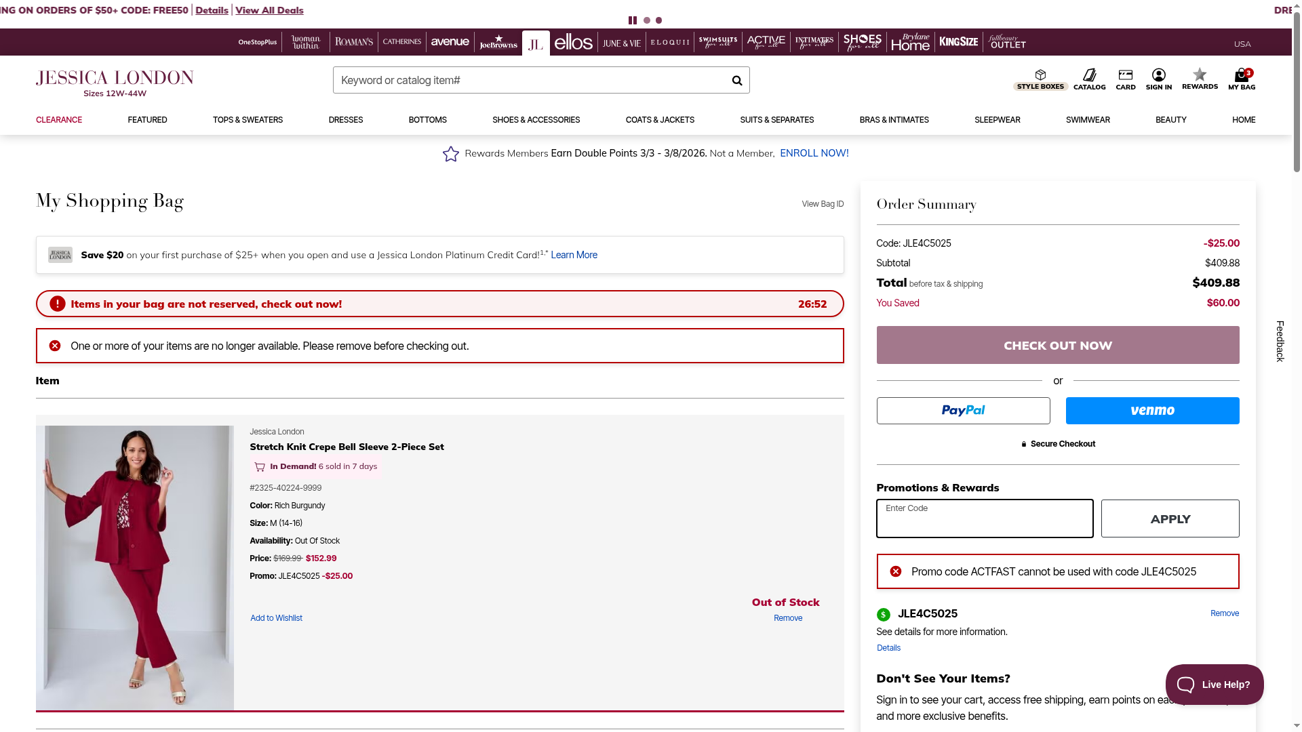Open the burgundy 2-piece set thumbnail
This screenshot has height=732, width=1302.
[x=134, y=567]
